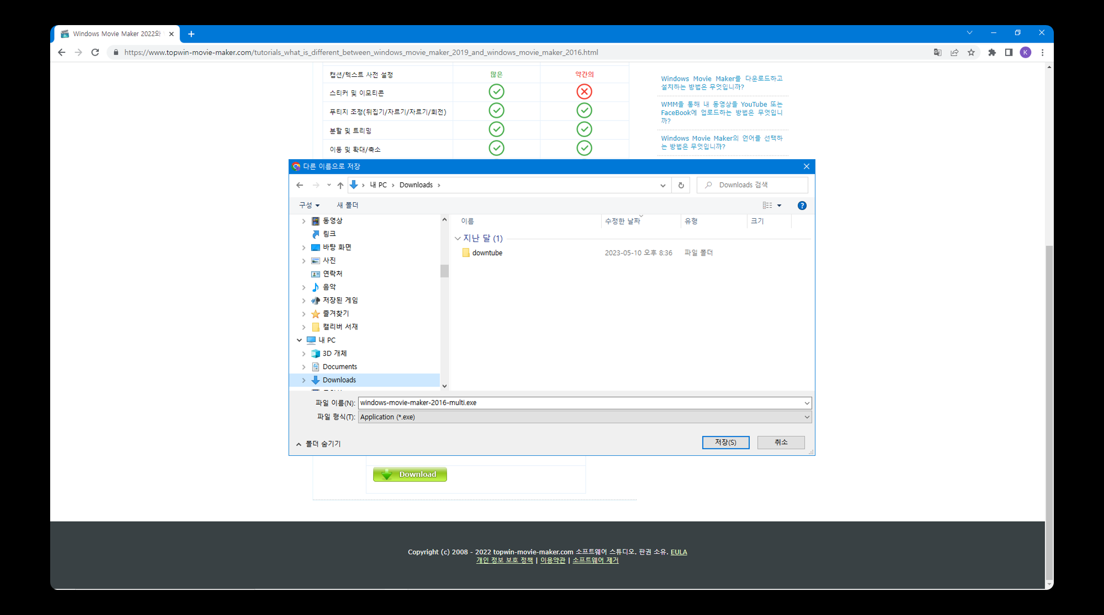Click the 저장(S) save button
1104x615 pixels.
pos(725,442)
